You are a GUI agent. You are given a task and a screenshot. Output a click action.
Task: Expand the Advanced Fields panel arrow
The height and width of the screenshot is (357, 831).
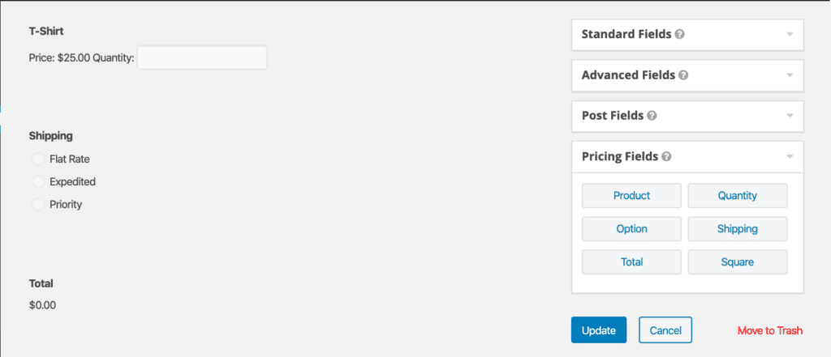tap(790, 75)
